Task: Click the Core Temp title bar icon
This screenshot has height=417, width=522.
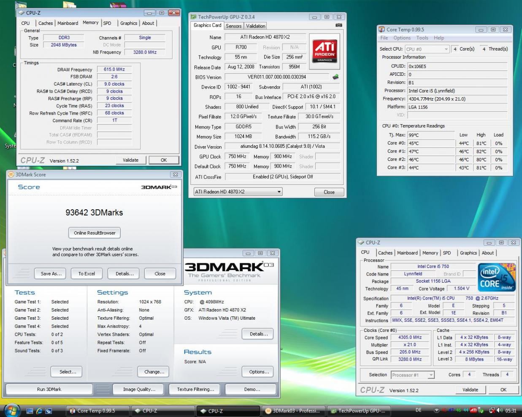Action: click(x=381, y=29)
